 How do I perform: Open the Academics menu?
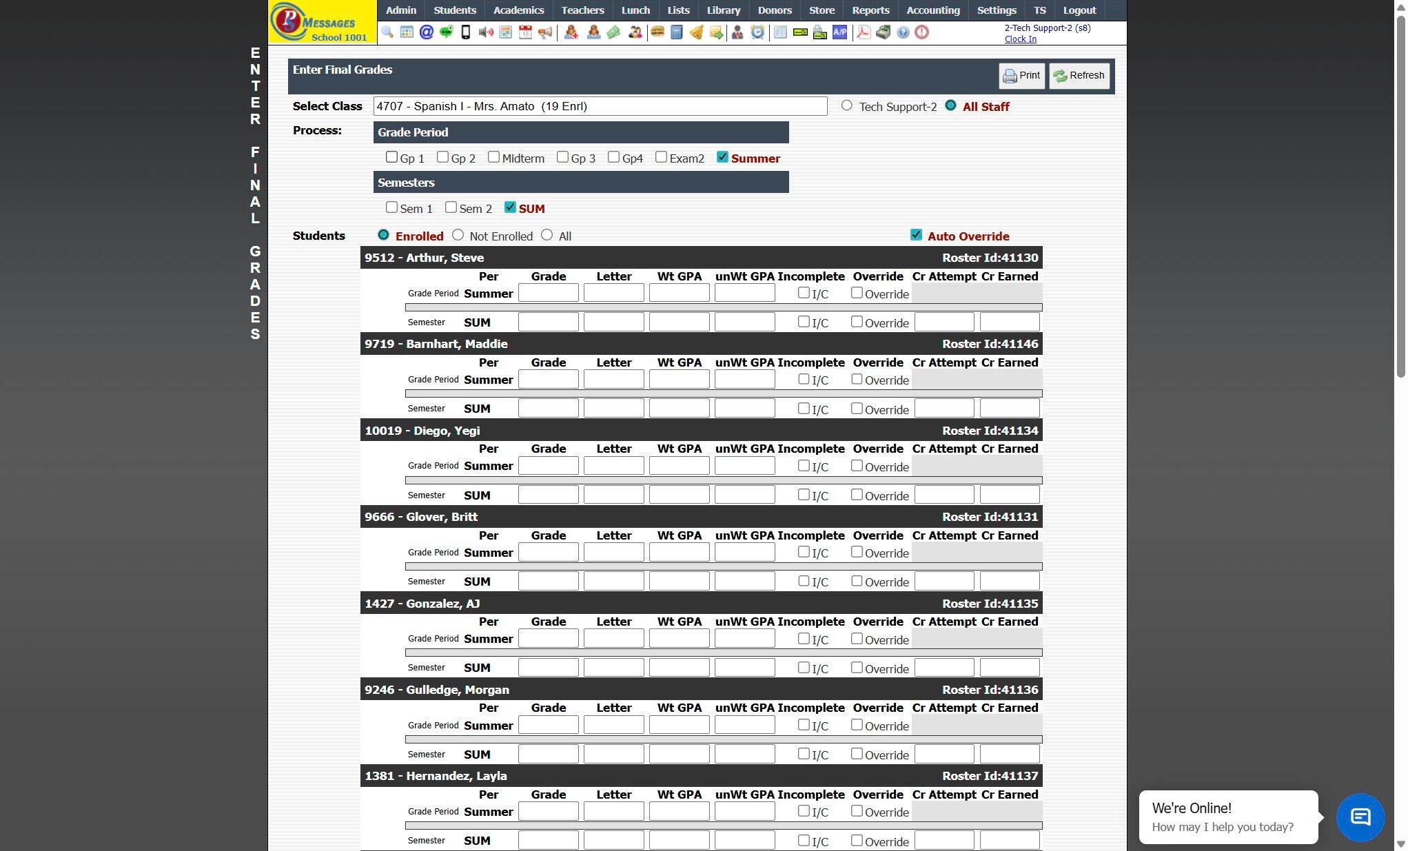coord(518,10)
